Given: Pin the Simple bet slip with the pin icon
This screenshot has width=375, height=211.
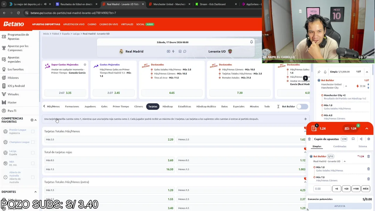Looking at the screenshot, I should point(319,72).
